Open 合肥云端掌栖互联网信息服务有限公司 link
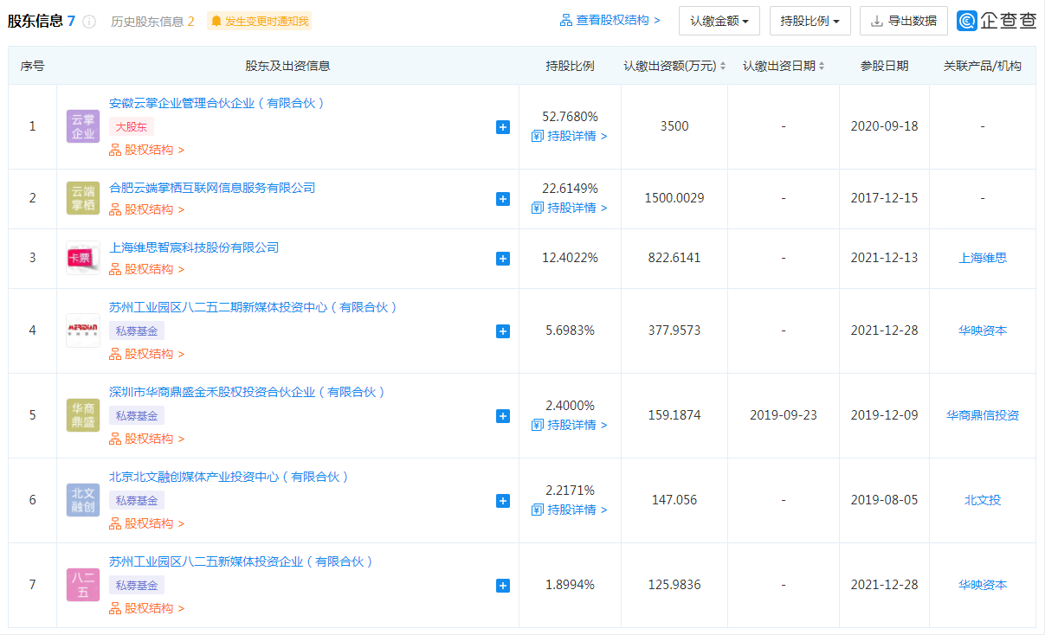This screenshot has height=635, width=1045. [x=212, y=188]
